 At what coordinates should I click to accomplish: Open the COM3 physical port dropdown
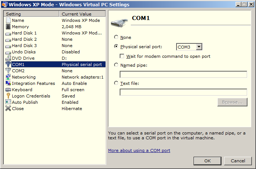pyautogui.click(x=199, y=47)
